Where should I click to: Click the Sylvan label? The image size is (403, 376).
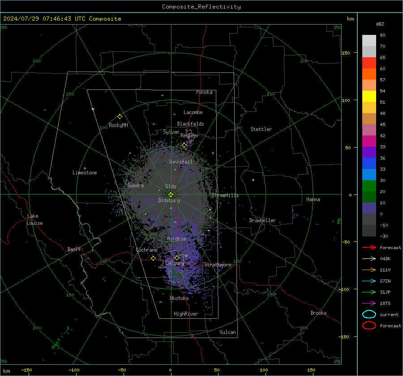click(x=171, y=132)
